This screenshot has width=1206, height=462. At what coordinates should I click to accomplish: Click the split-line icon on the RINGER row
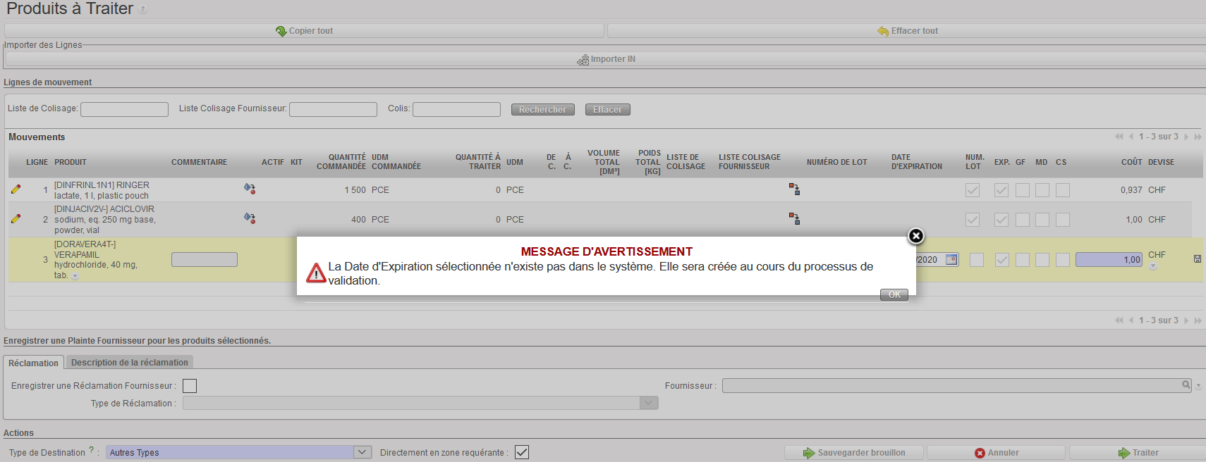click(250, 189)
